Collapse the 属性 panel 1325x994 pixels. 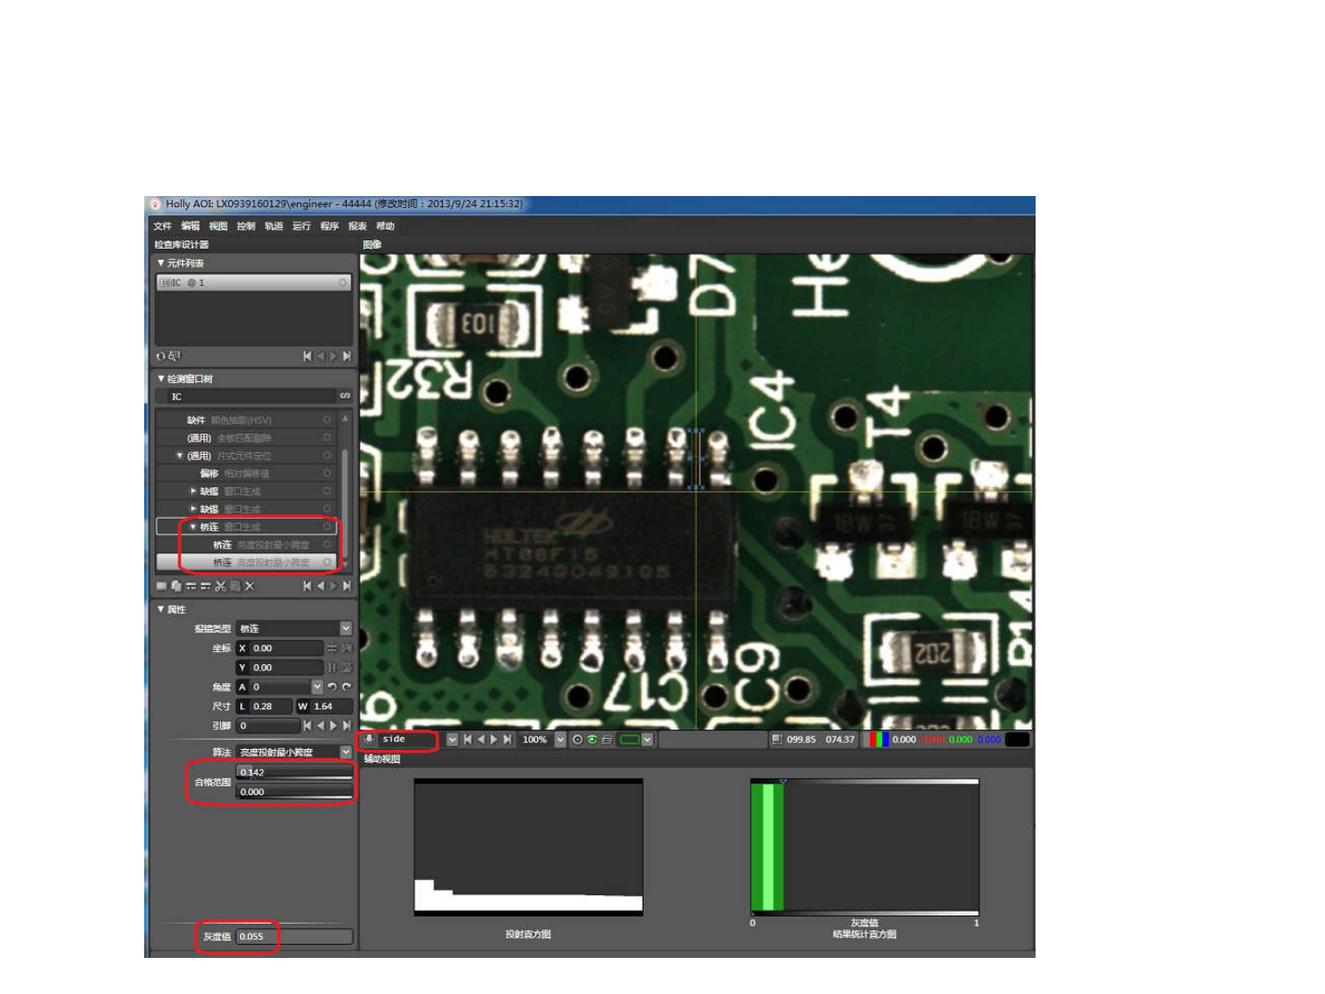point(161,609)
